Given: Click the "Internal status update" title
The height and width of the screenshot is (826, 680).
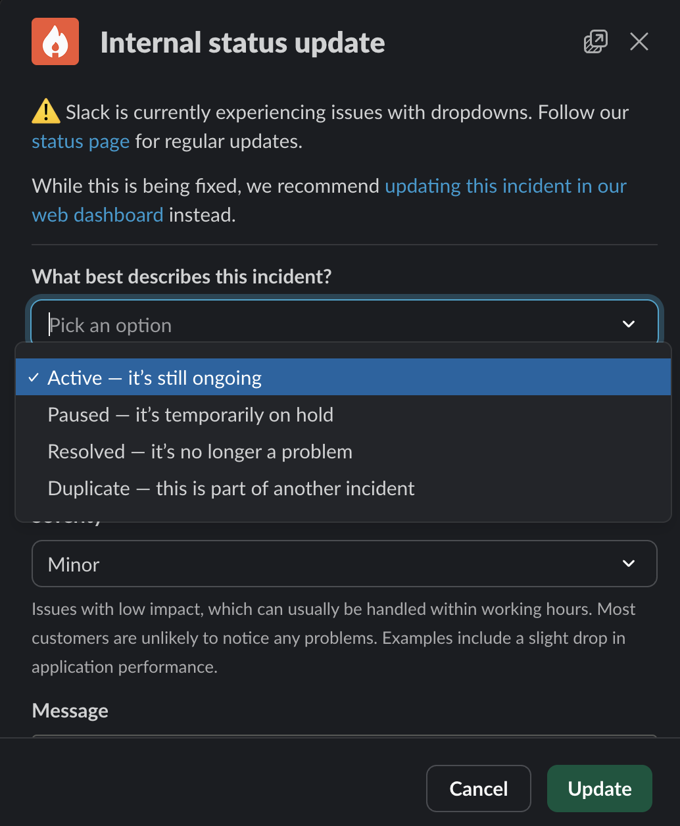Looking at the screenshot, I should 243,43.
